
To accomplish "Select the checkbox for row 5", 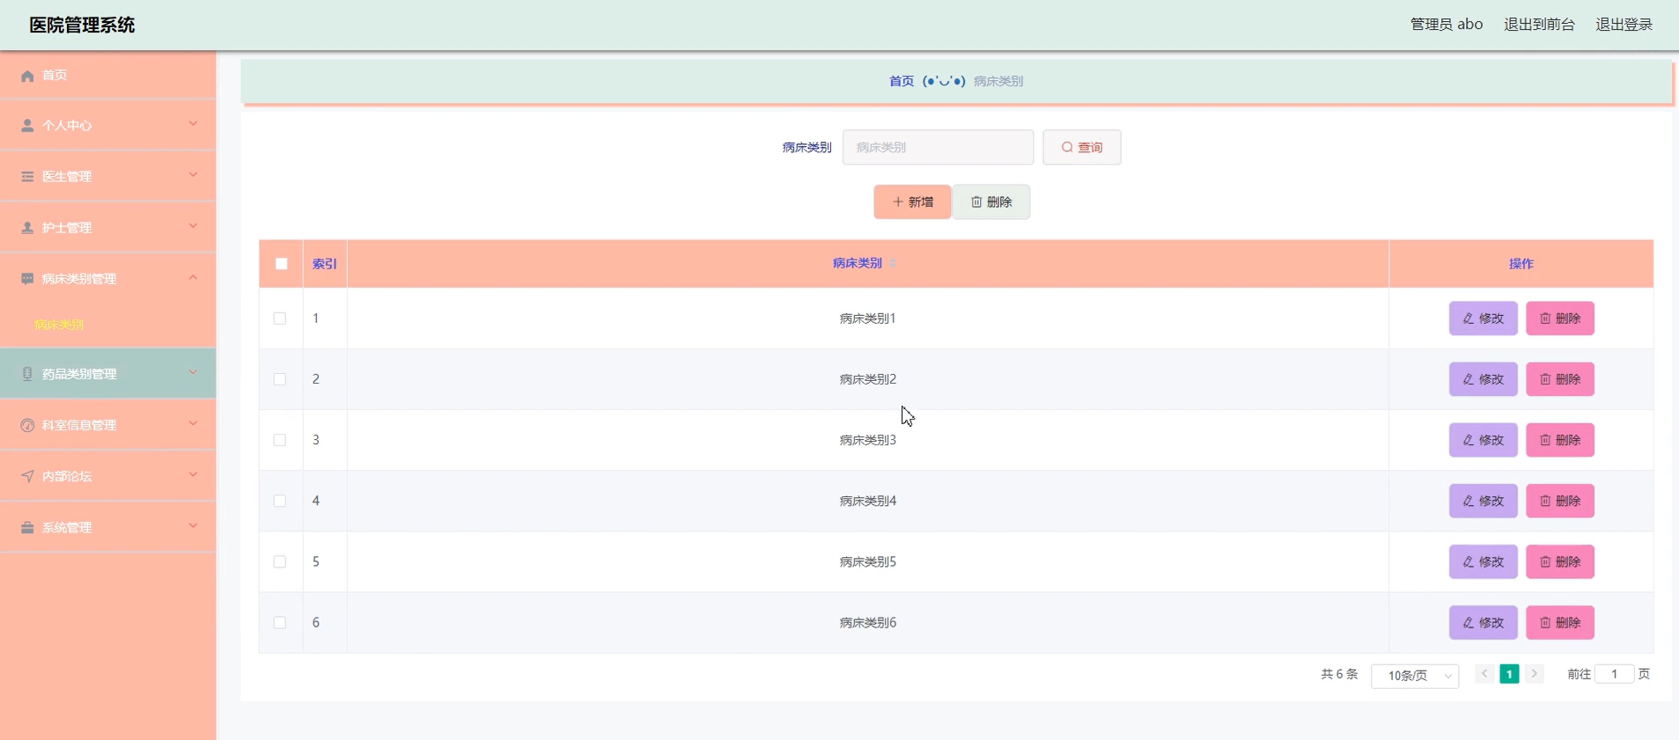I will point(280,561).
